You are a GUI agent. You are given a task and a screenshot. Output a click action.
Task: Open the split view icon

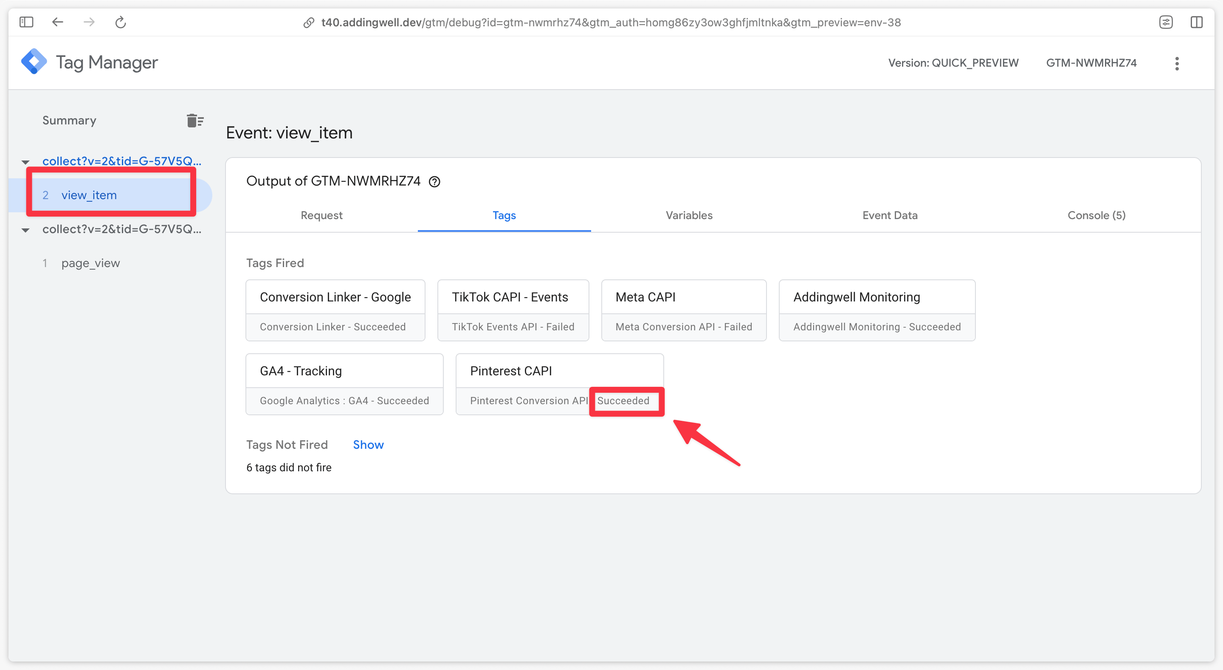tap(1196, 23)
